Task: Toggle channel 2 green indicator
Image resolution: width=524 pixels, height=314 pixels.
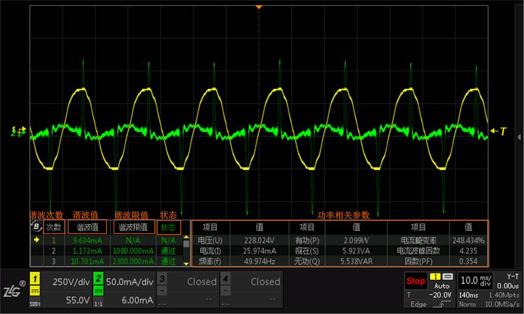Action: pos(98,278)
